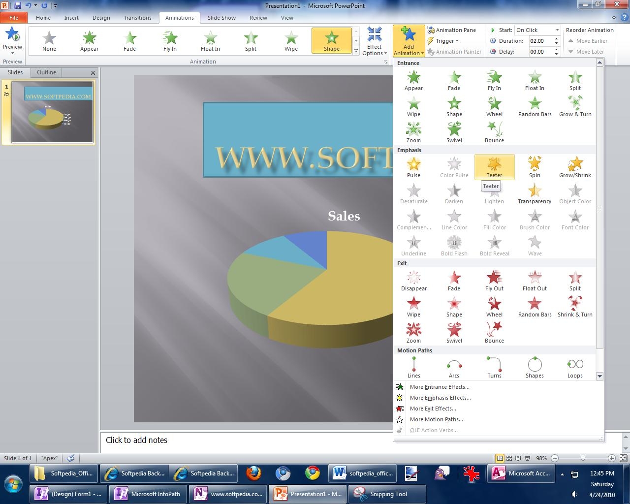Click More Motion Paths option
This screenshot has width=630, height=504.
(436, 419)
